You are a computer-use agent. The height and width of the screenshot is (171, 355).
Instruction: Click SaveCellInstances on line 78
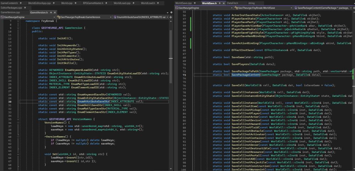[x=245, y=92]
